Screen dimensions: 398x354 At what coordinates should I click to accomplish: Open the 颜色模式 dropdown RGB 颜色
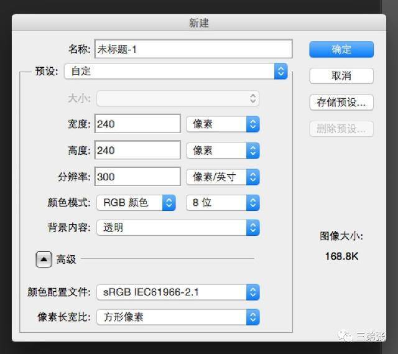[136, 203]
